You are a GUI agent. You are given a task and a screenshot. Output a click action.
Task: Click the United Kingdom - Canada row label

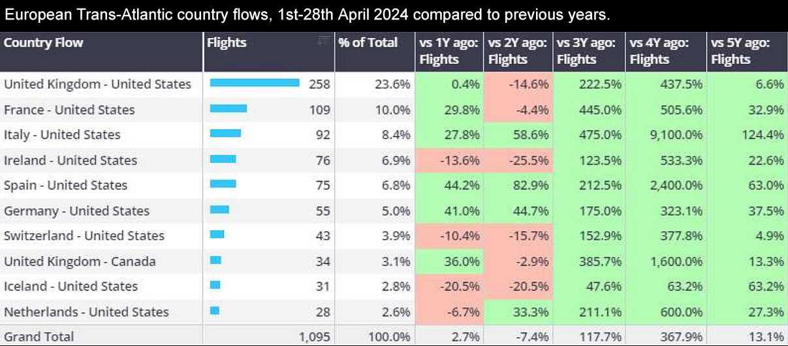pyautogui.click(x=80, y=261)
